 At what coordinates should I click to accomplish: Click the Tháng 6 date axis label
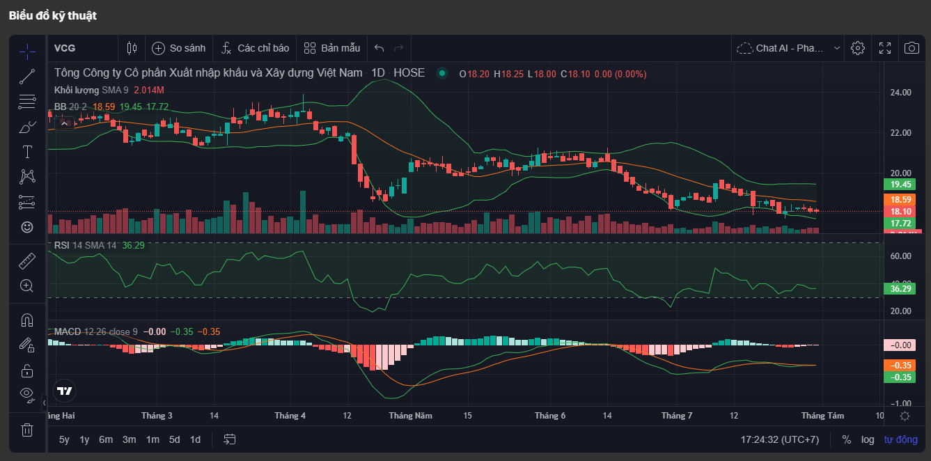coord(550,416)
